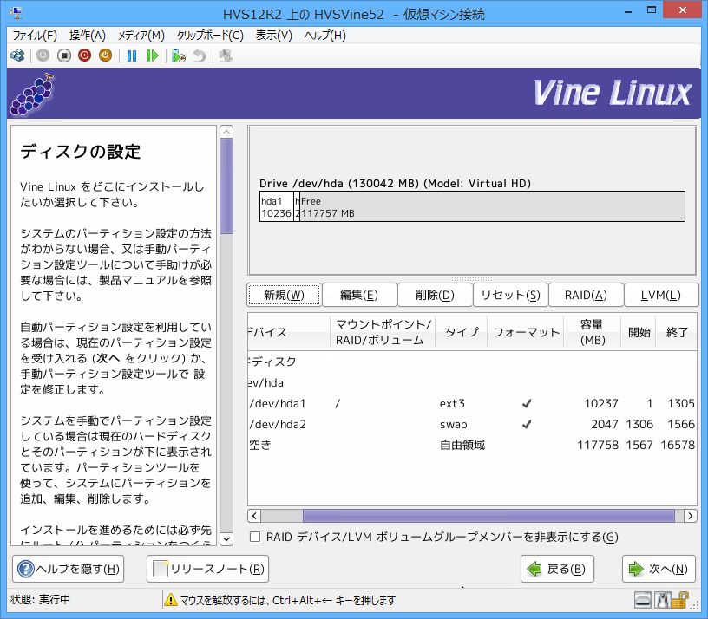Image resolution: width=708 pixels, height=619 pixels.
Task: Click the Free 117757 MB block in diagram
Action: (492, 206)
